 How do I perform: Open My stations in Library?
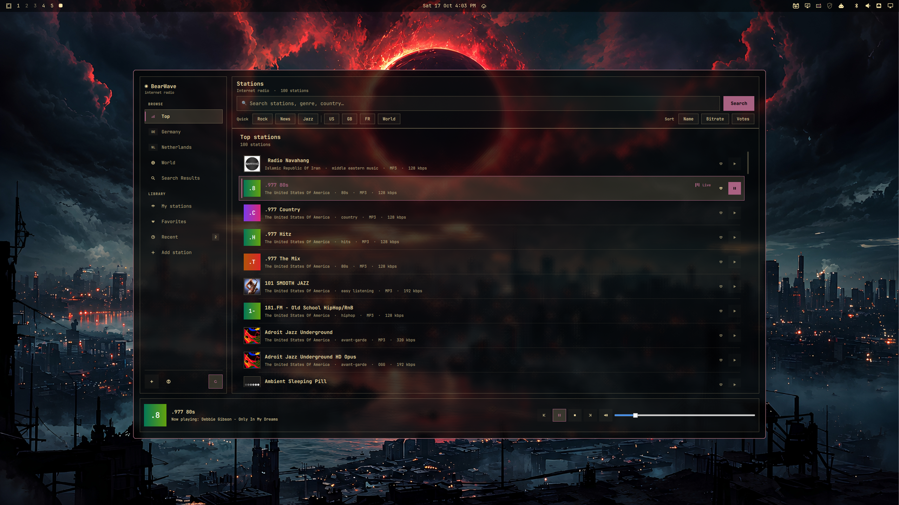(184, 206)
